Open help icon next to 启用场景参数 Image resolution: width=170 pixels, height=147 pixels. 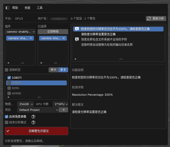click(33, 117)
